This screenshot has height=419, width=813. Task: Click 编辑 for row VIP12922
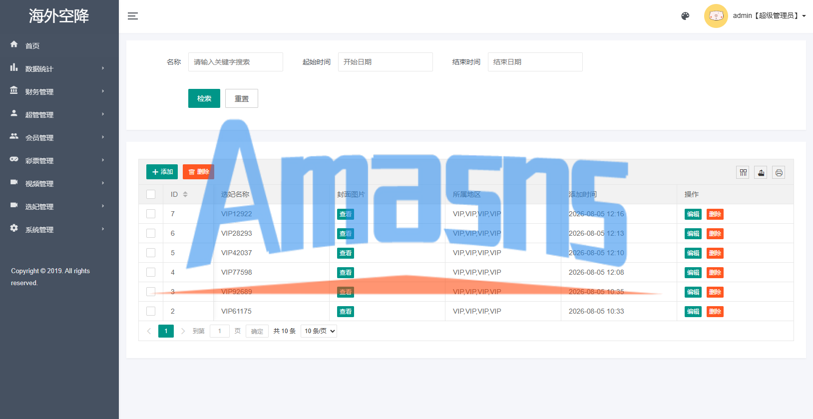[x=693, y=214]
